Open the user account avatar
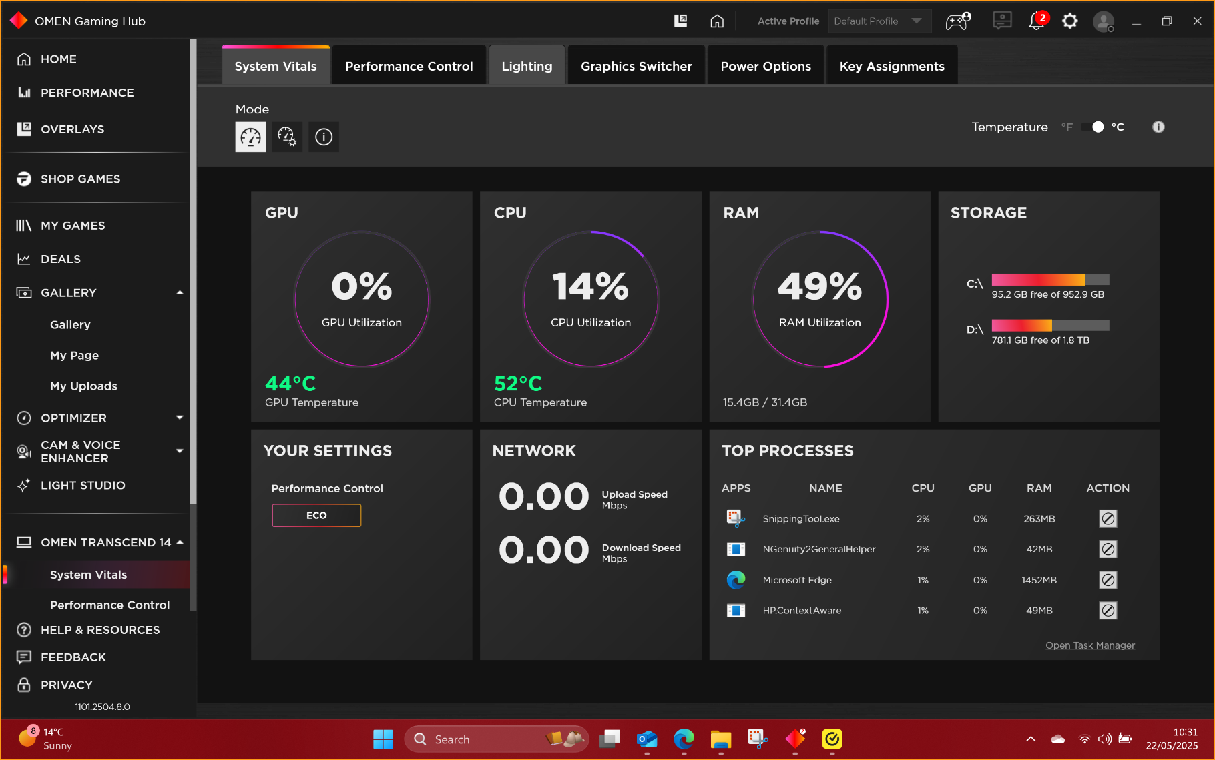The height and width of the screenshot is (760, 1215). point(1103,21)
